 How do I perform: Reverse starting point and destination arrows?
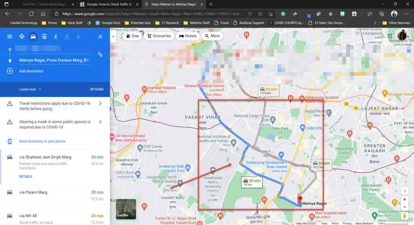pyautogui.click(x=100, y=55)
